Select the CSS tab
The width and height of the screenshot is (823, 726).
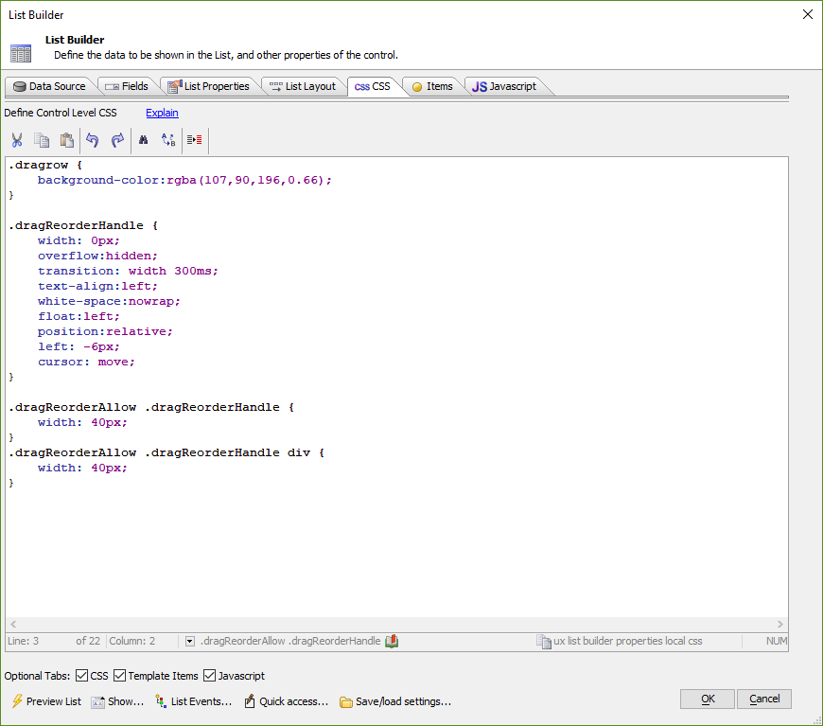(372, 86)
